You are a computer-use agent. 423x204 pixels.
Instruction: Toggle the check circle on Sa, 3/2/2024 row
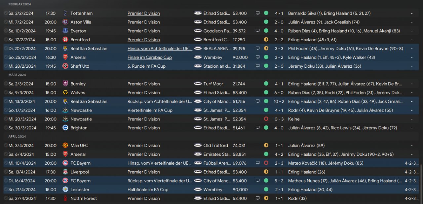6,13
